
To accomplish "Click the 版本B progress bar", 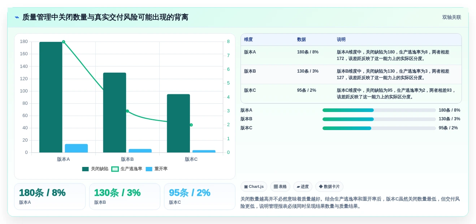I will pos(379,119).
